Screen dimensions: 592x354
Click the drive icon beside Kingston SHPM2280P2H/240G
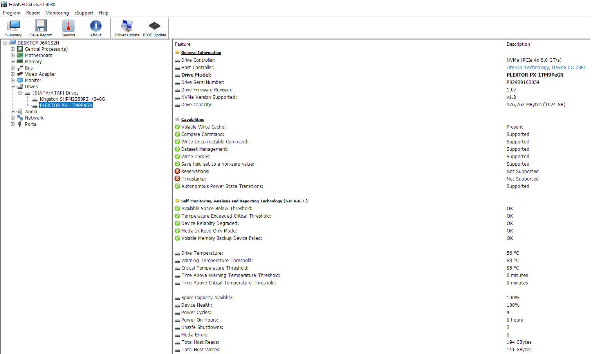(35, 100)
